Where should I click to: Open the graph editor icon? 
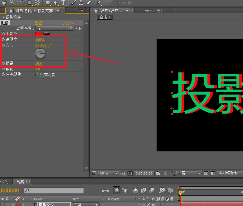170,190
